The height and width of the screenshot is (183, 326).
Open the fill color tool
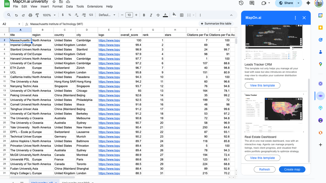(174, 15)
